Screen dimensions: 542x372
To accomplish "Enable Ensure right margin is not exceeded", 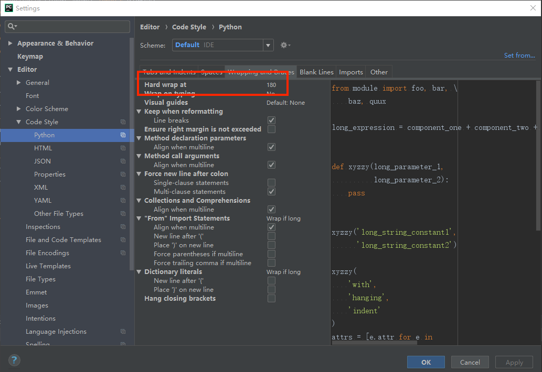I will click(271, 129).
